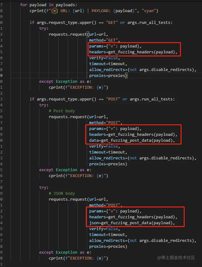202x267 pixels.
Task: Click headers=get_fuzzing_headers(payload) in the GET request
Action: pyautogui.click(x=133, y=52)
